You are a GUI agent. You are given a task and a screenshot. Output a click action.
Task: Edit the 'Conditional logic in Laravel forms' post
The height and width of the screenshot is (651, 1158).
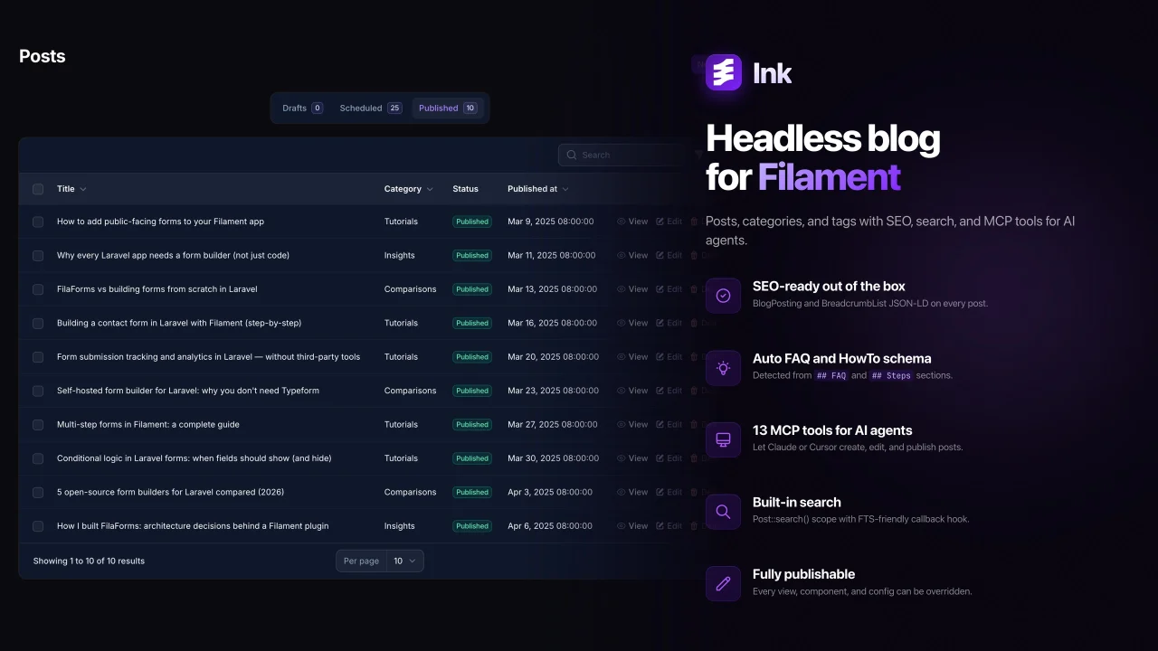click(x=669, y=458)
